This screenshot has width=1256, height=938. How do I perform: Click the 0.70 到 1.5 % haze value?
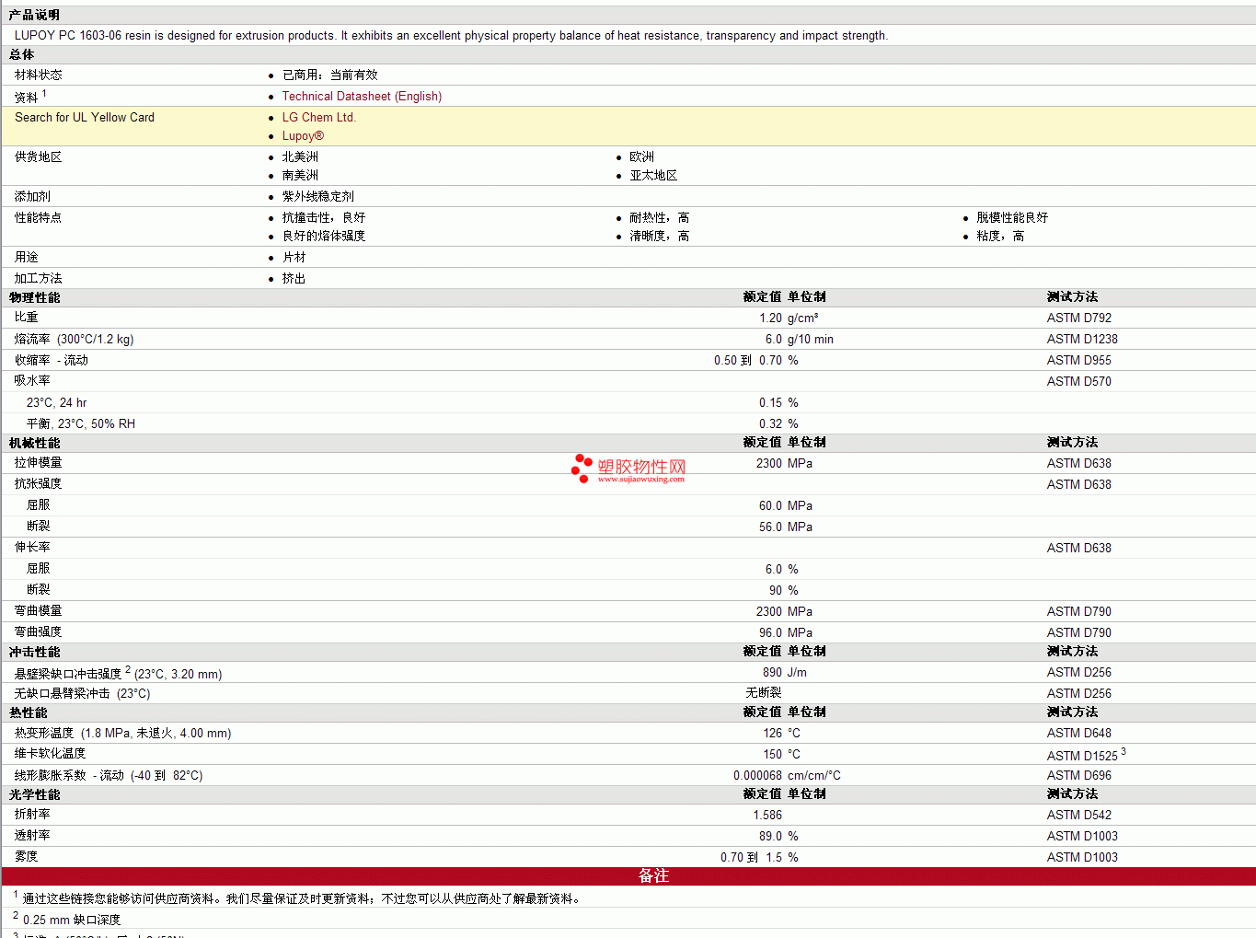759,857
